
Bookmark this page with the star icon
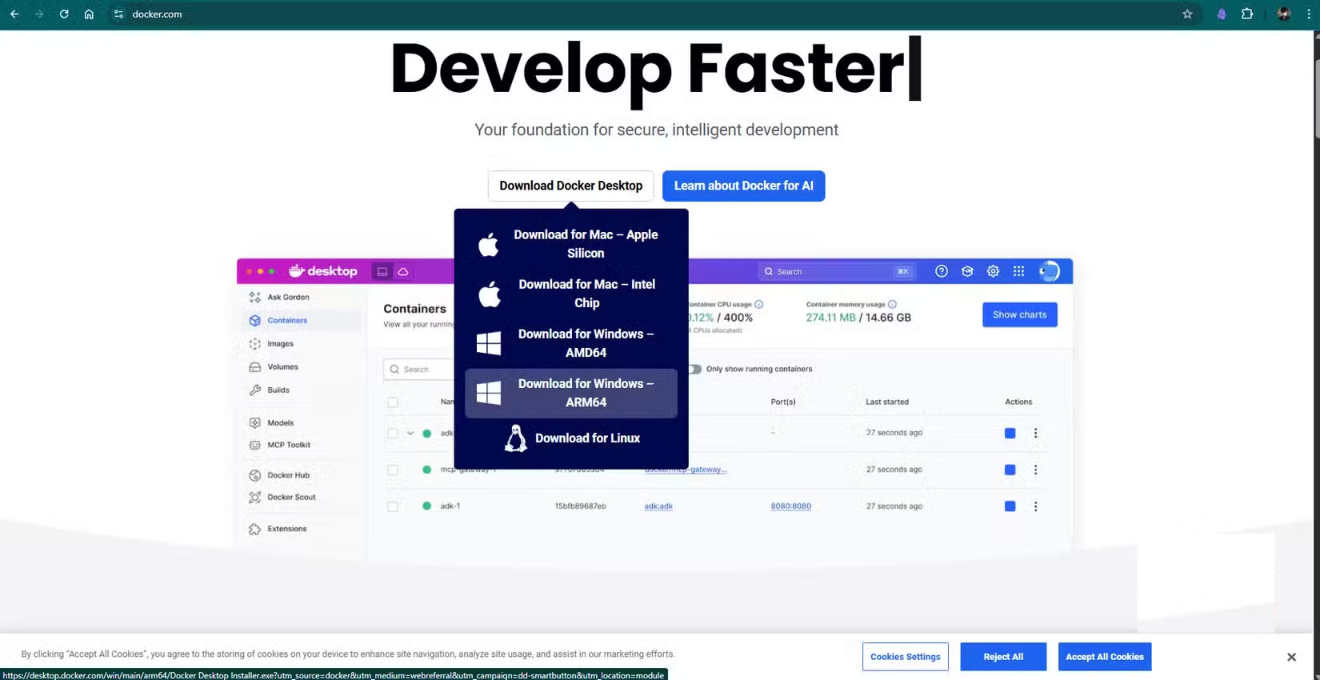1187,14
